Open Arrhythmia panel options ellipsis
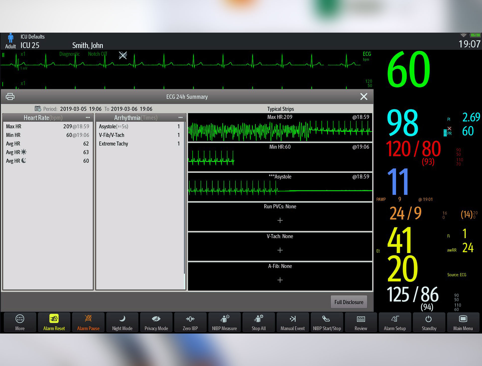This screenshot has height=366, width=482. tap(180, 117)
